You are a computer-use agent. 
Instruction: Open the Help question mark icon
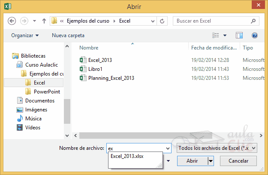point(255,35)
